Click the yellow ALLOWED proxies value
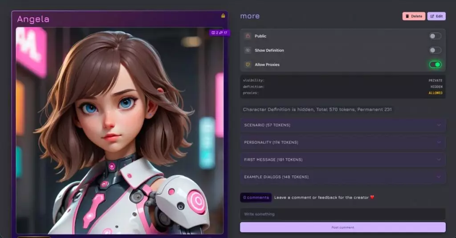Image resolution: width=456 pixels, height=238 pixels. point(436,93)
